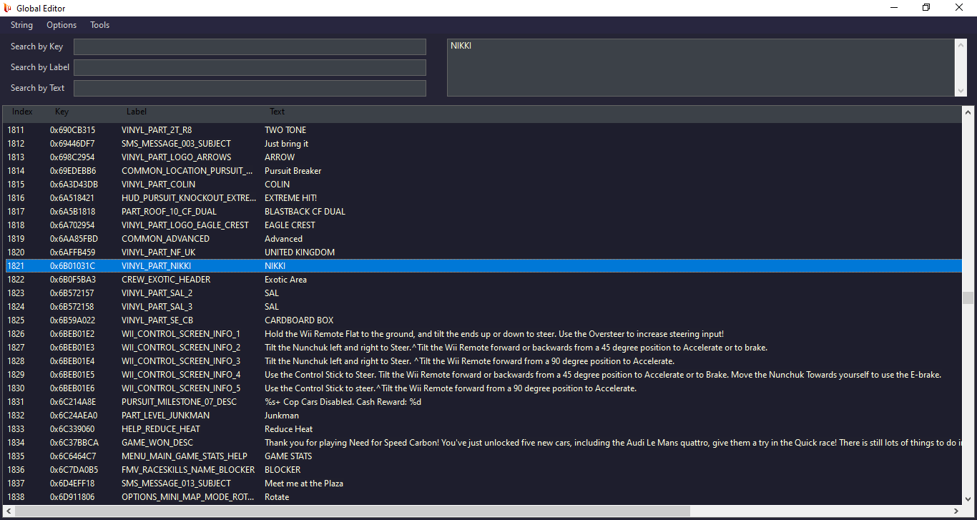Select the HELP_REDUCE_HEAT row

pos(160,429)
